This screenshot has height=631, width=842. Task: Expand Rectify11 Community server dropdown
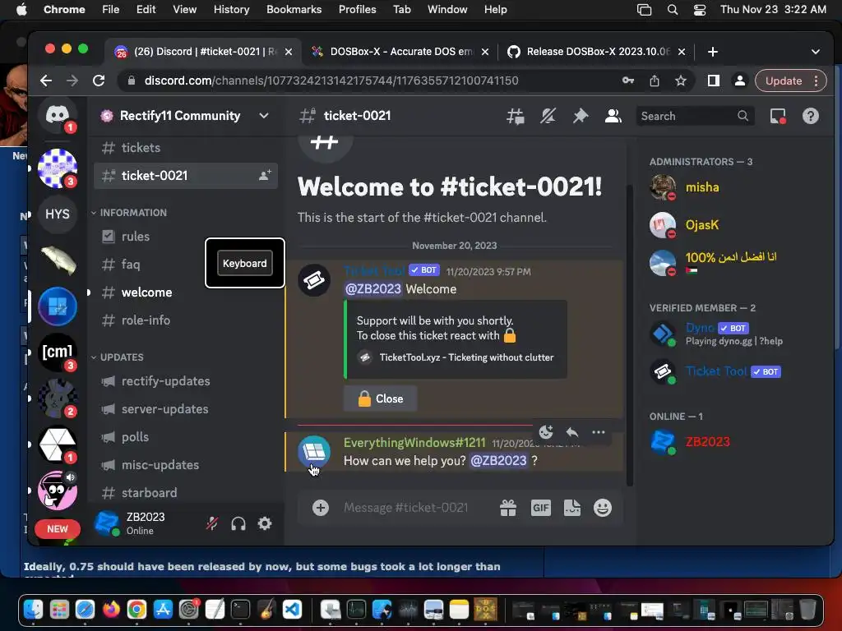pyautogui.click(x=264, y=116)
